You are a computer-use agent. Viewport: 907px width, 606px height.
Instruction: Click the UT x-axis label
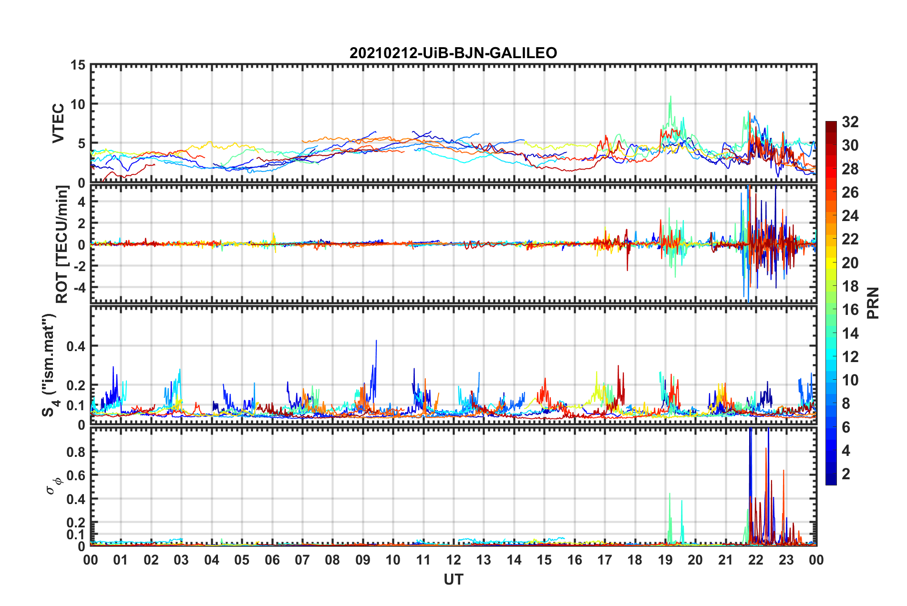453,579
